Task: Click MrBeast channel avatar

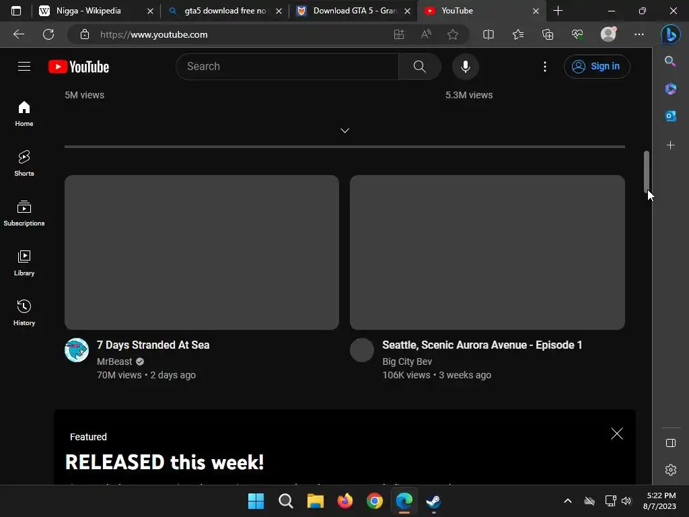Action: (x=77, y=350)
